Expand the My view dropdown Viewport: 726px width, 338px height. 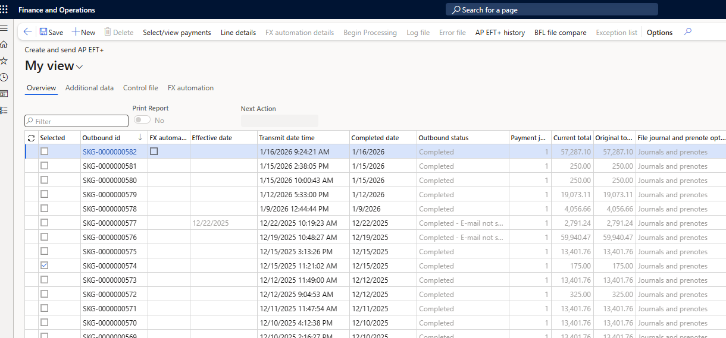[80, 67]
